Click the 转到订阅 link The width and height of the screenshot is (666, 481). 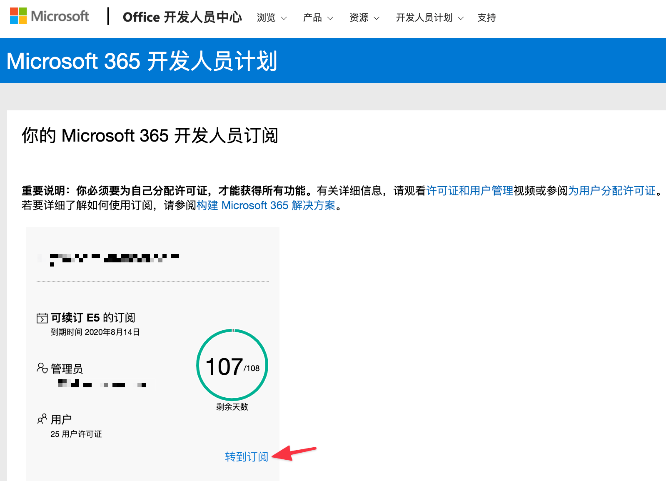click(247, 457)
